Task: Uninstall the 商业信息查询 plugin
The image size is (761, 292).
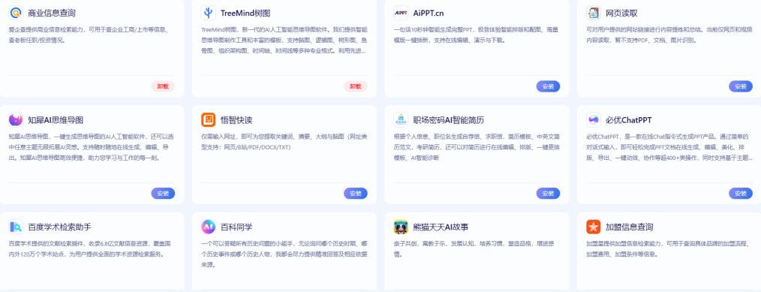Action: tap(163, 86)
